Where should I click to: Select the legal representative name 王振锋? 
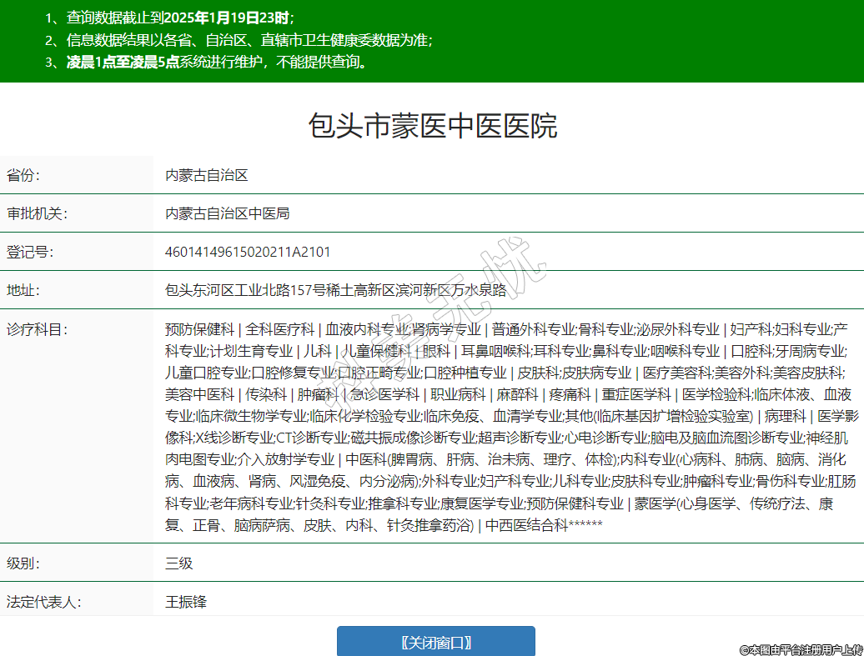pyautogui.click(x=186, y=601)
